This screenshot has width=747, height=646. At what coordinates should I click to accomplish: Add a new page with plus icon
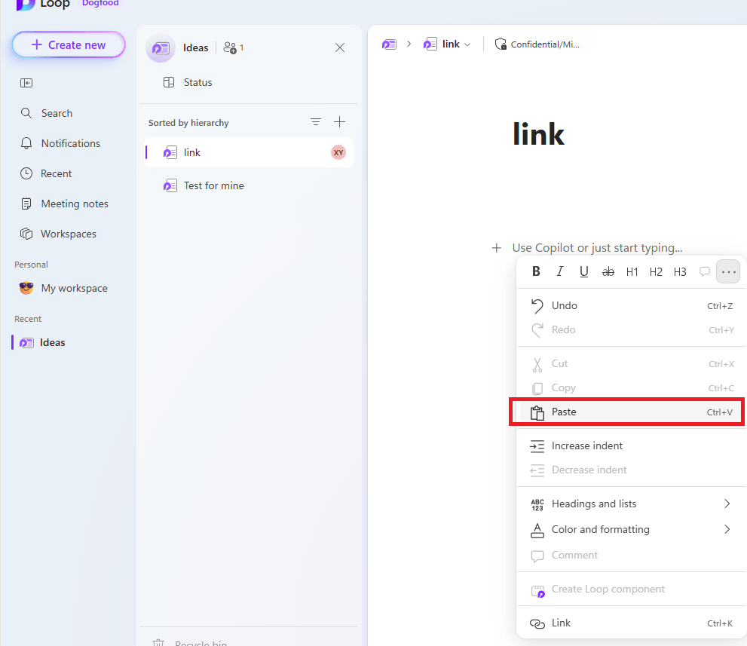[340, 122]
